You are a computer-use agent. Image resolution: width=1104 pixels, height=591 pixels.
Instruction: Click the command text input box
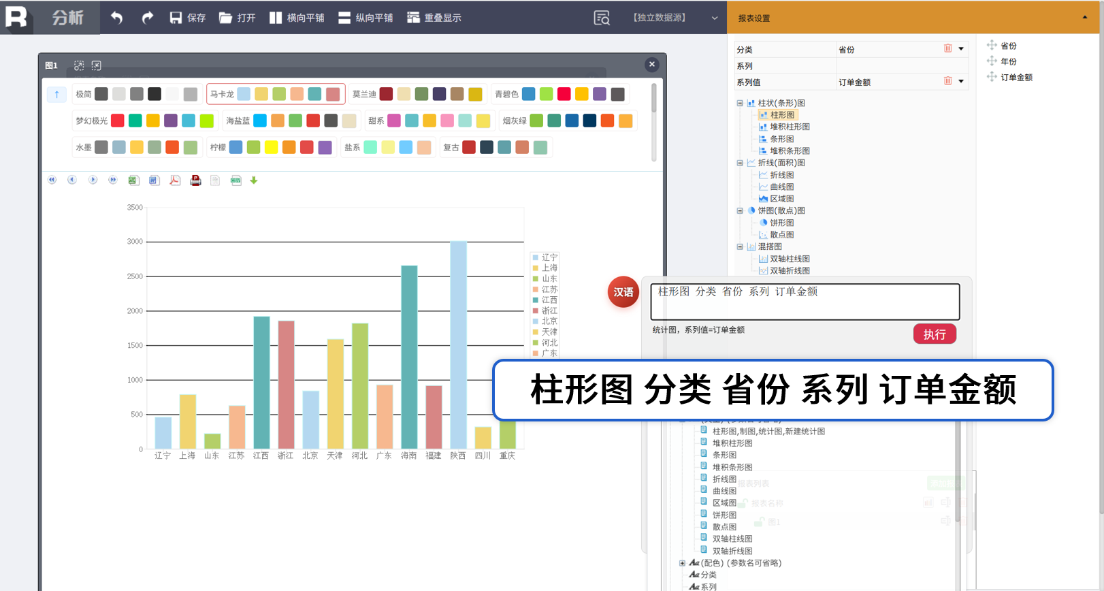pyautogui.click(x=805, y=302)
